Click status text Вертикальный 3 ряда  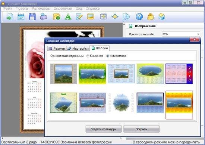tap(19, 142)
